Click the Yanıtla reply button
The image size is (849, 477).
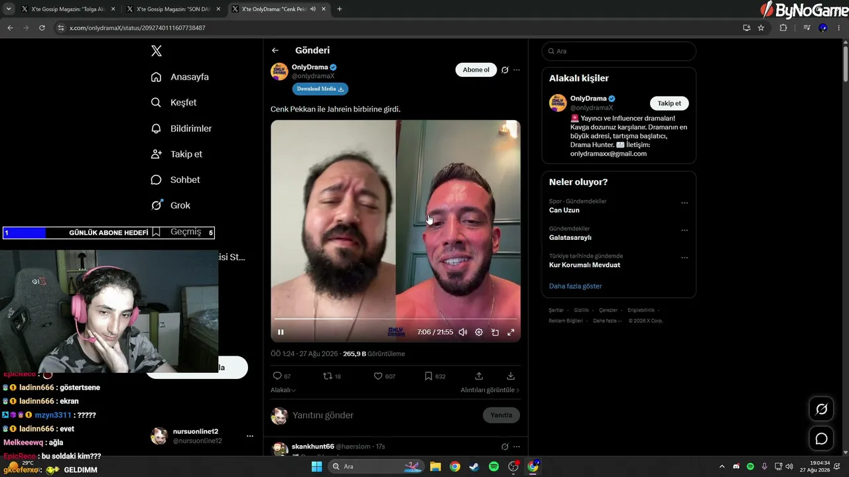click(501, 415)
